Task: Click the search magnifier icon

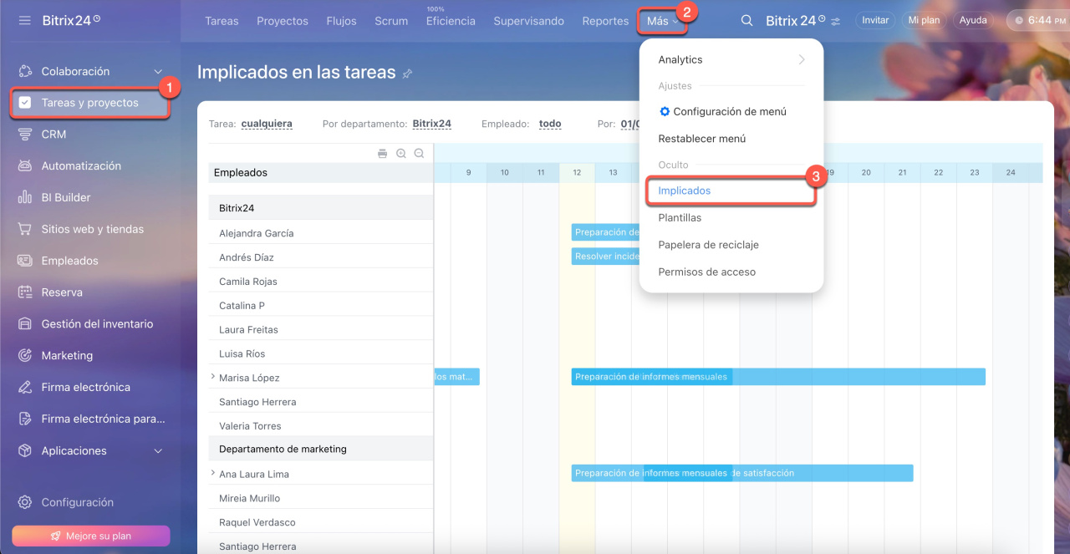Action: coord(746,20)
